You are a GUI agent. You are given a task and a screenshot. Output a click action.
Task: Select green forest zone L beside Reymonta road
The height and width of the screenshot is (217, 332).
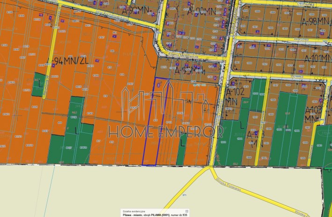[x=38, y=85]
